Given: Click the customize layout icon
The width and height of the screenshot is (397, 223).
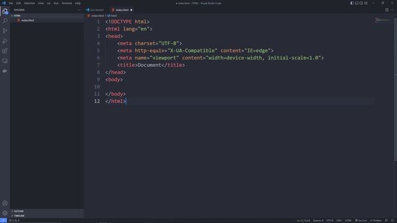Looking at the screenshot, I should [366, 3].
